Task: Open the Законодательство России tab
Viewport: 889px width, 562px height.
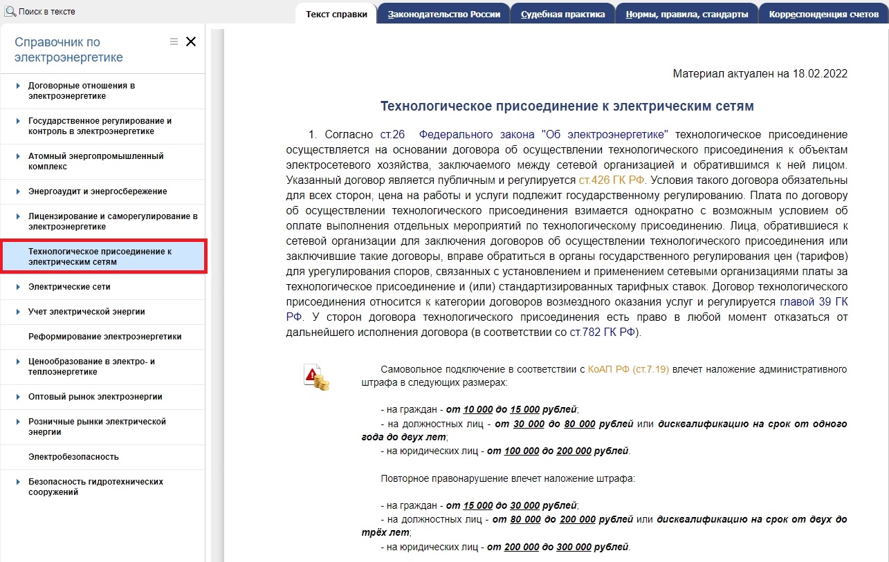Action: tap(443, 14)
